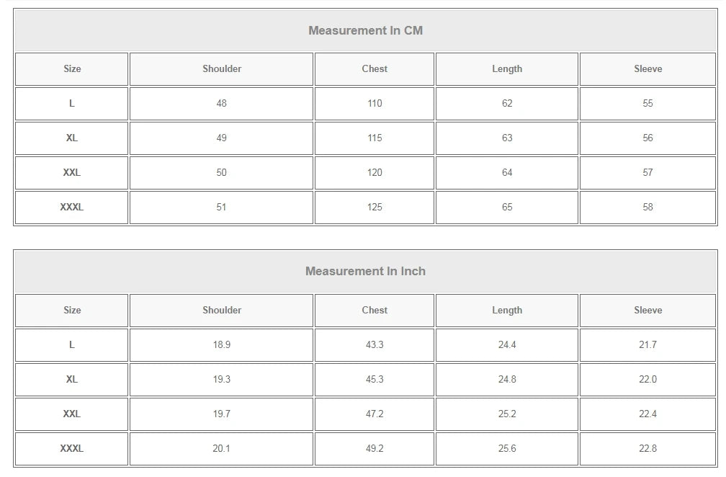The width and height of the screenshot is (726, 477).
Task: Click the sleeve value 22.8 cell
Action: click(x=647, y=449)
